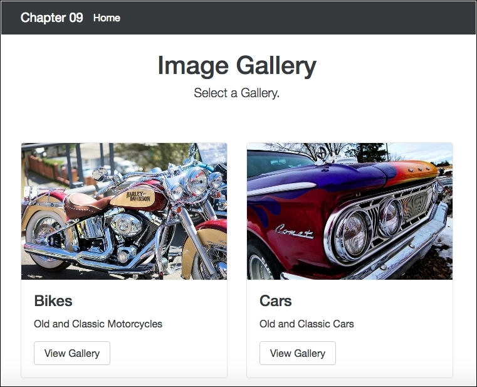
Task: Click the motorcycle's large chrome headlight
Action: 196,183
